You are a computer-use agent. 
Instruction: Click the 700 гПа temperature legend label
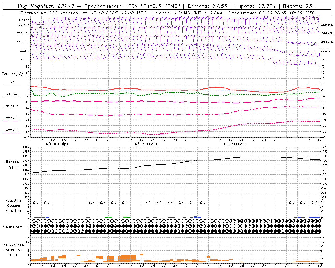(12, 118)
